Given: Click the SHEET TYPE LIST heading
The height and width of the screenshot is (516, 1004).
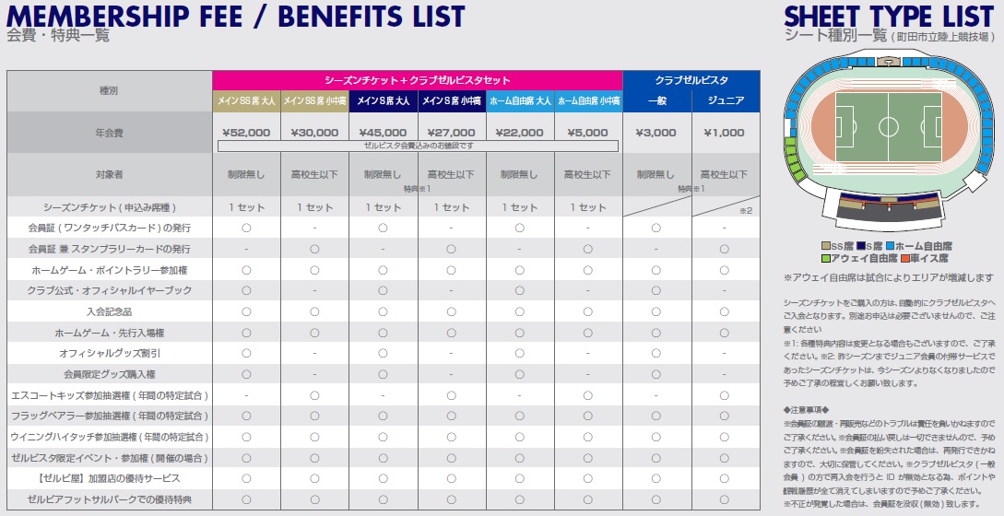Looking at the screenshot, I should click(888, 17).
